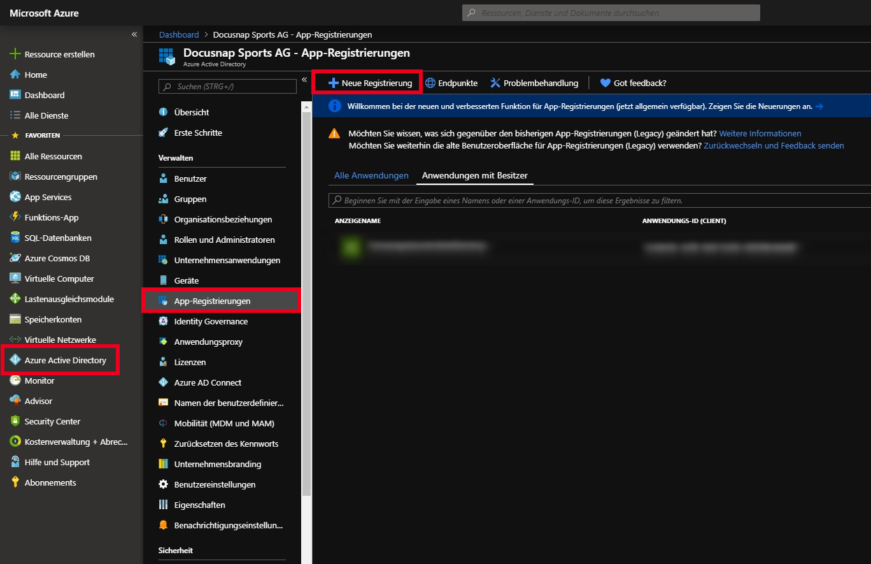Viewport: 871px width, 564px height.
Task: Click the Speicherkonten icon
Action: click(x=15, y=319)
